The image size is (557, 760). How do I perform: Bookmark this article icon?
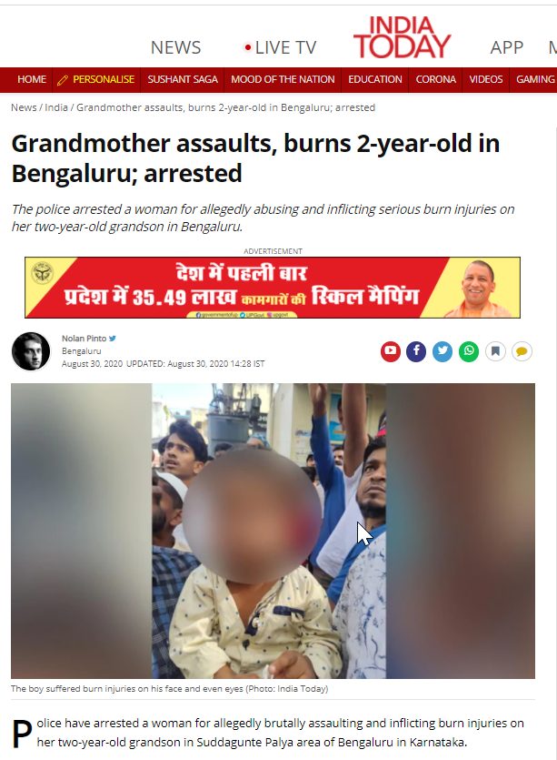(x=495, y=351)
